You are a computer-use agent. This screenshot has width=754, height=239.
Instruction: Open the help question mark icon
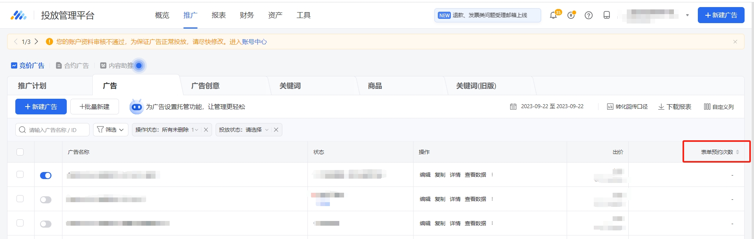(589, 15)
